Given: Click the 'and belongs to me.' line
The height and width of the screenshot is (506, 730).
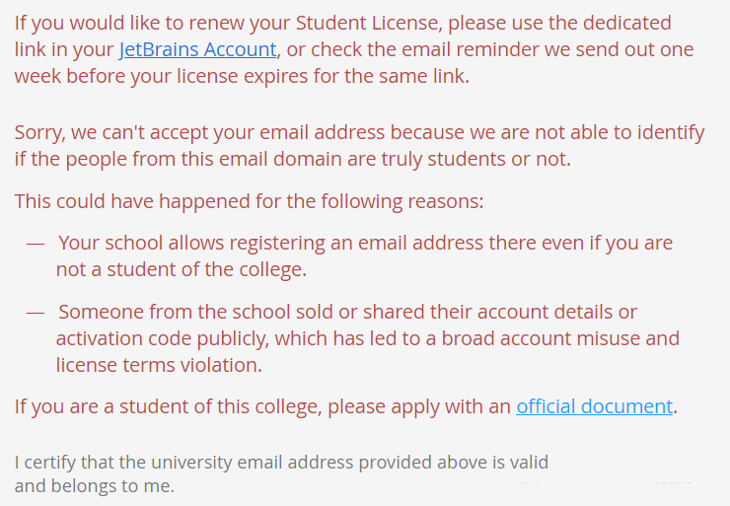Looking at the screenshot, I should point(94,485).
